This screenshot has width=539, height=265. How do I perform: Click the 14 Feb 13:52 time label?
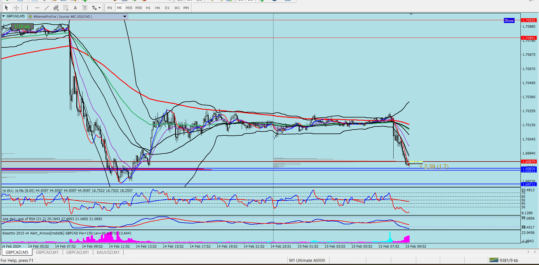point(146,246)
